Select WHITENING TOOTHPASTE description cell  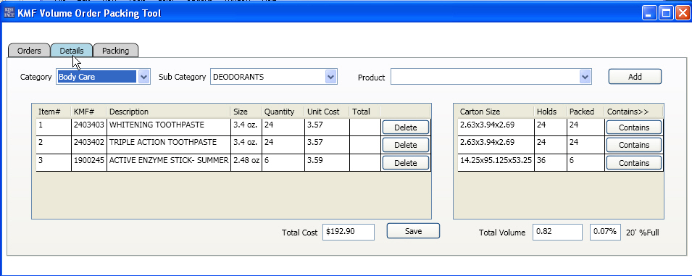click(x=169, y=127)
